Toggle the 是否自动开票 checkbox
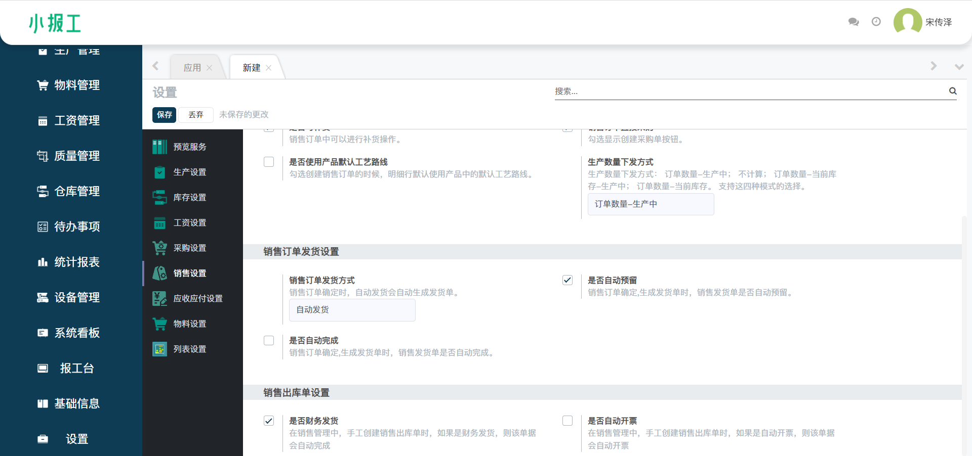Viewport: 972px width, 456px height. click(568, 421)
